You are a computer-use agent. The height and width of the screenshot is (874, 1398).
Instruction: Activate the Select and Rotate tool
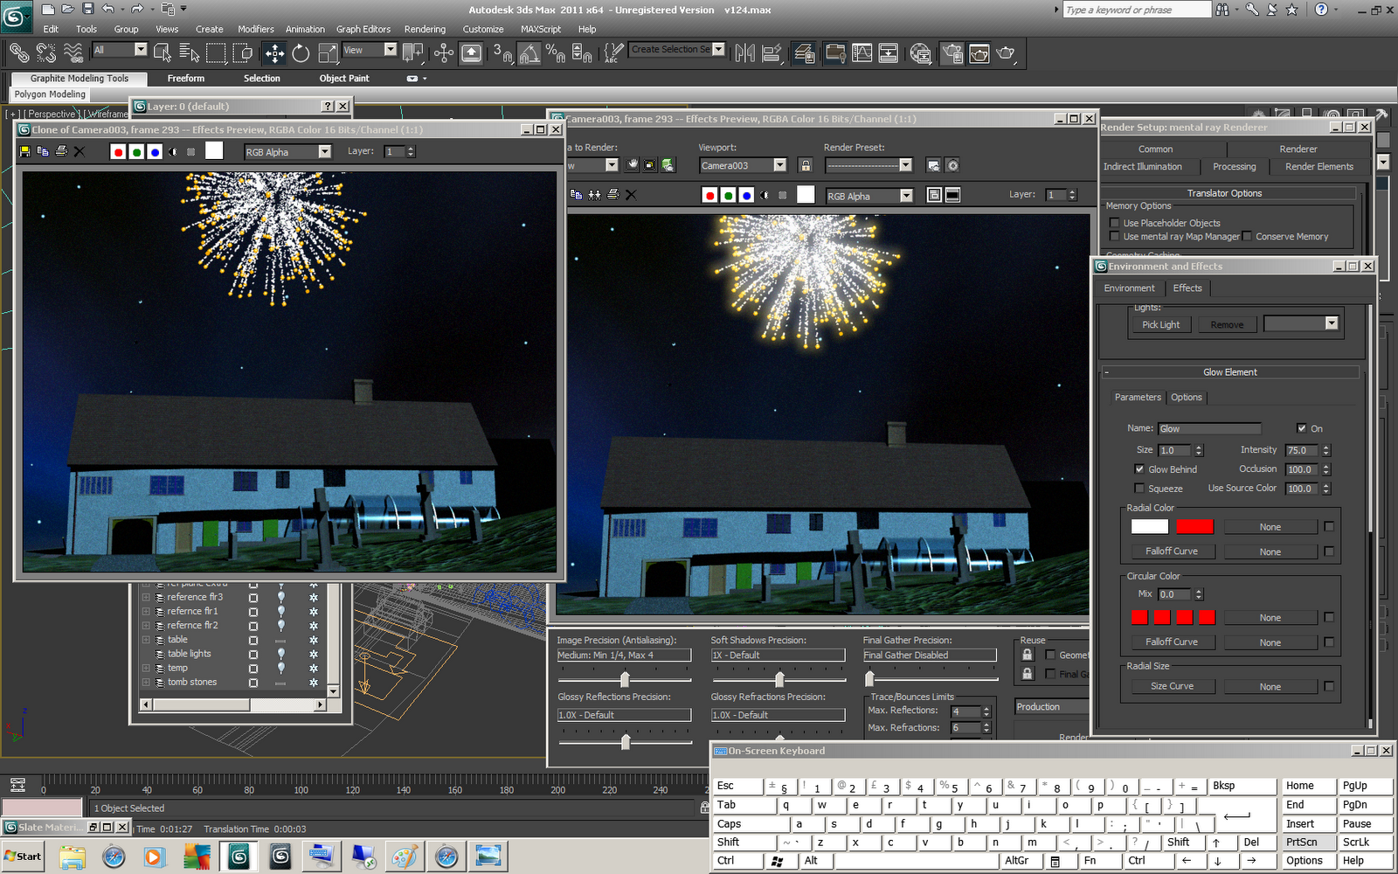(301, 53)
